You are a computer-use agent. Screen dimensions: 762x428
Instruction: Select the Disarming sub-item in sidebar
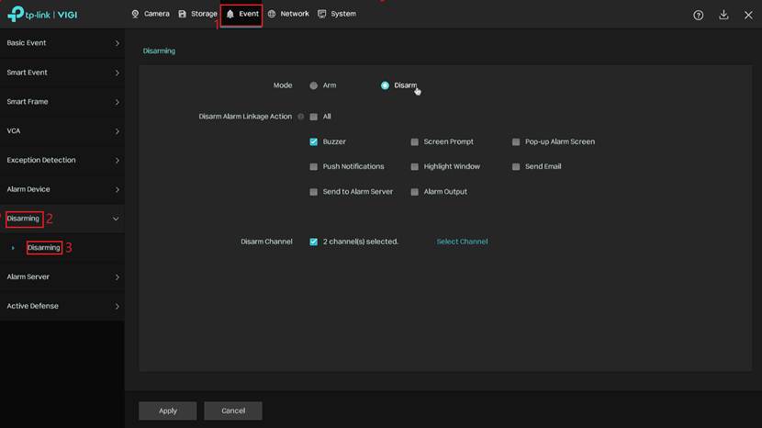coord(62,248)
